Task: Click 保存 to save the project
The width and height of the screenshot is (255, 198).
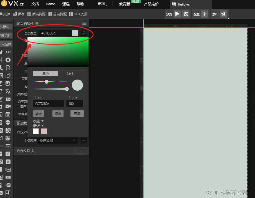Action: click(x=19, y=14)
